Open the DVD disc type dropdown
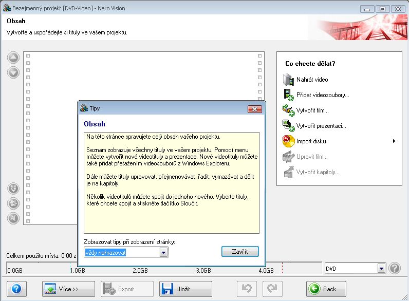The height and width of the screenshot is (301, 409). coord(381,268)
